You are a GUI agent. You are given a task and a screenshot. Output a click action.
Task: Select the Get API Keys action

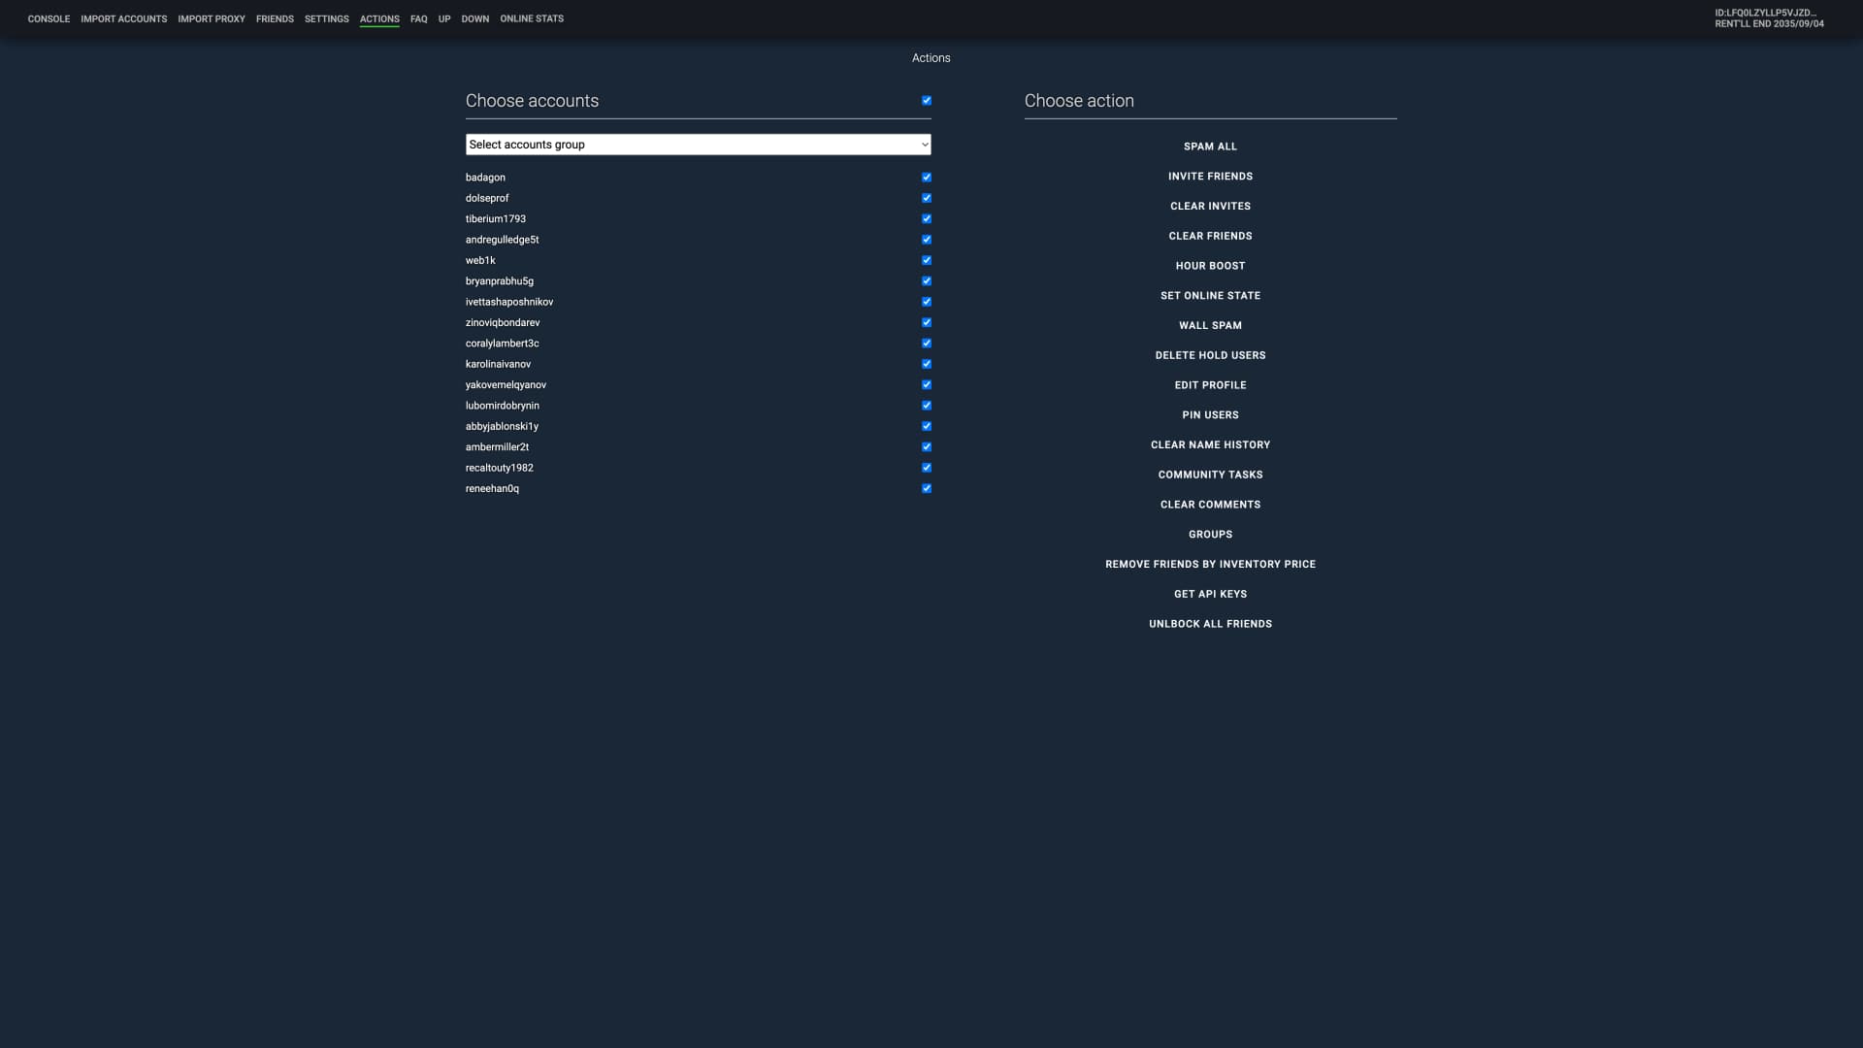click(x=1210, y=594)
